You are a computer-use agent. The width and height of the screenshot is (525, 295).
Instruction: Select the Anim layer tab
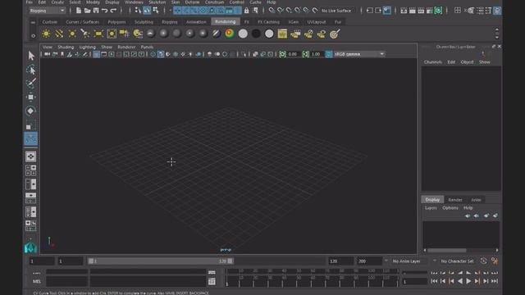(476, 200)
